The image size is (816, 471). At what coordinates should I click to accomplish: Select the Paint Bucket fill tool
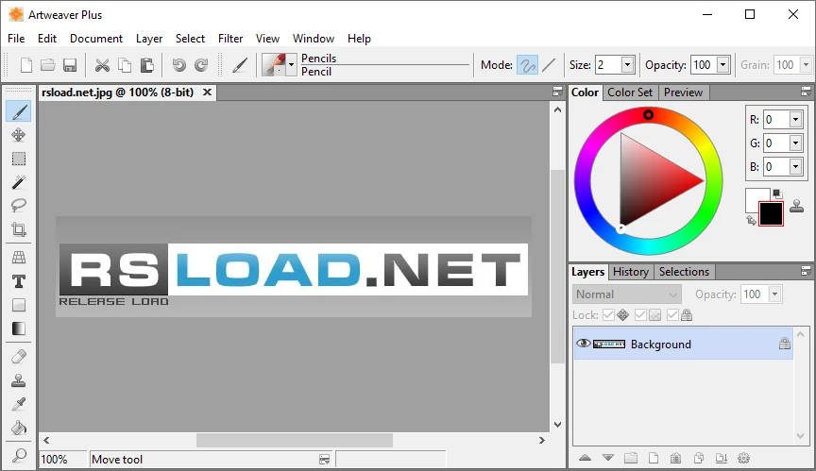pyautogui.click(x=18, y=428)
